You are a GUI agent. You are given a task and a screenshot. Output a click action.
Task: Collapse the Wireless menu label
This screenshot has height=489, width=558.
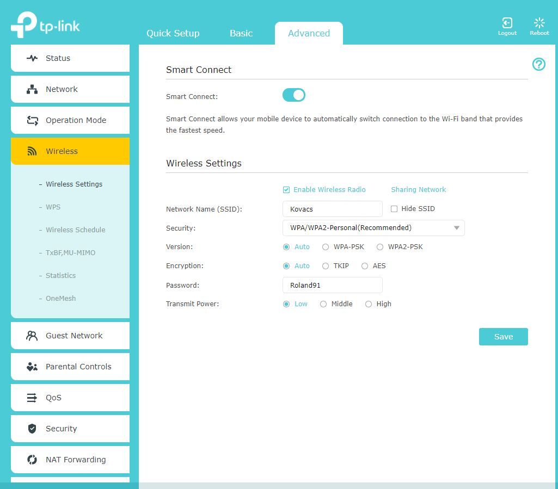[x=62, y=151]
